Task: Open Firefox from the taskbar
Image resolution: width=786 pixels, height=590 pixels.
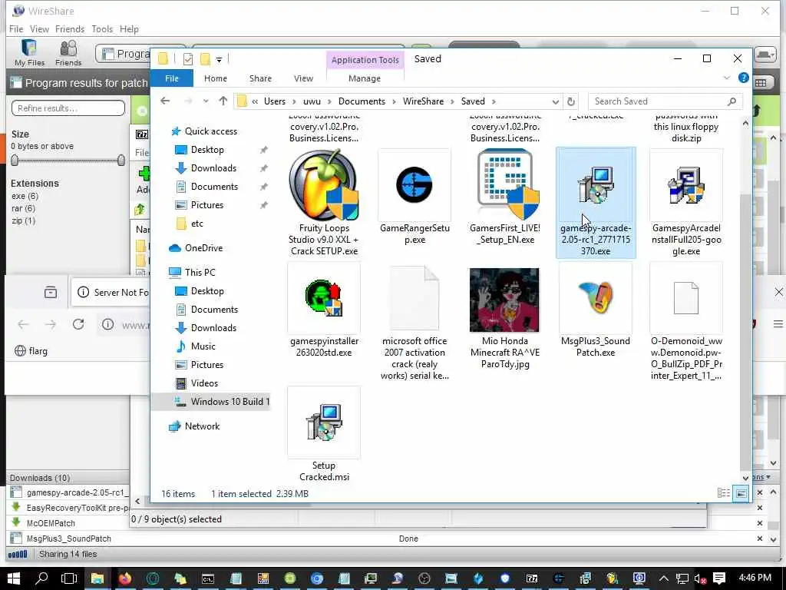Action: 125,578
